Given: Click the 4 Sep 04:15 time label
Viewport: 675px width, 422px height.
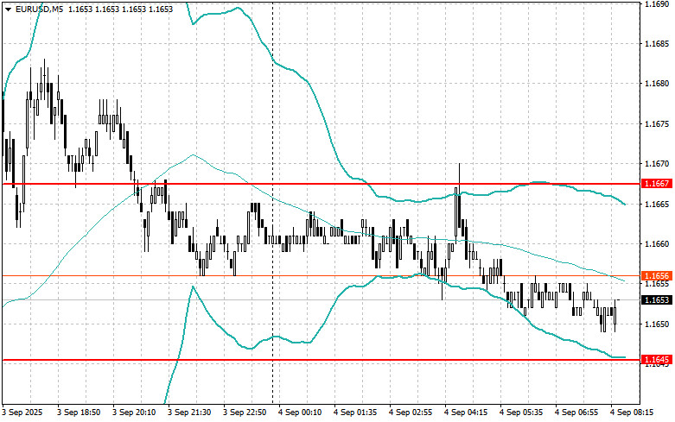Looking at the screenshot, I should point(466,413).
